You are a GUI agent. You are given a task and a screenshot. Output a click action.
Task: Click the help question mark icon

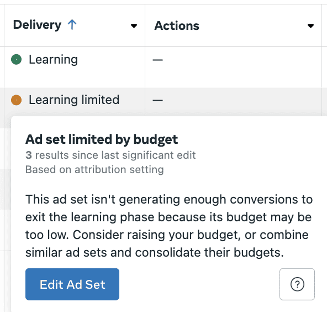[x=297, y=284]
